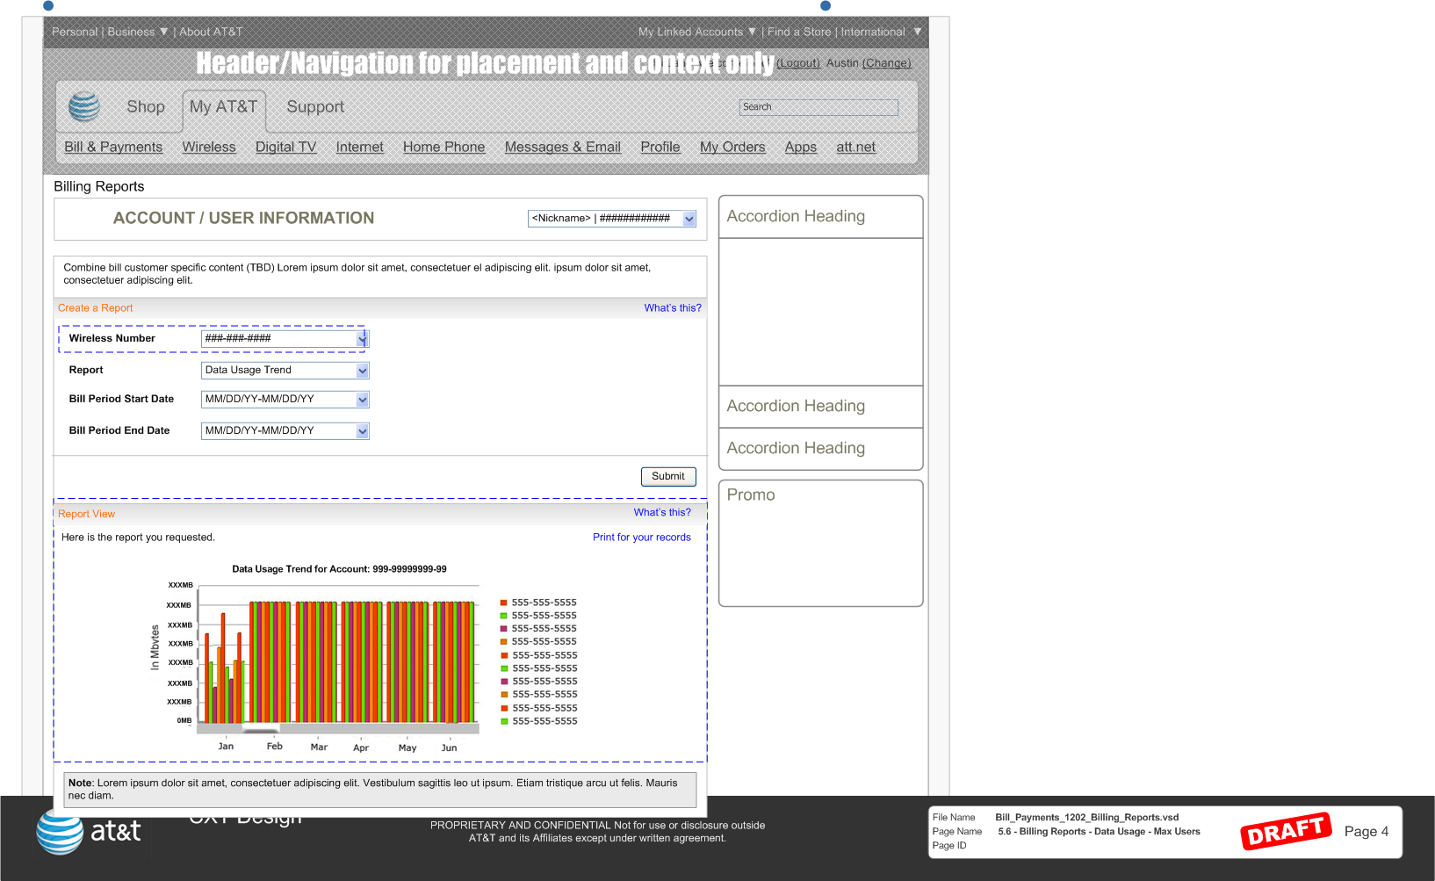Open Apps menu link
Screen dimensions: 1435x881
coord(800,147)
